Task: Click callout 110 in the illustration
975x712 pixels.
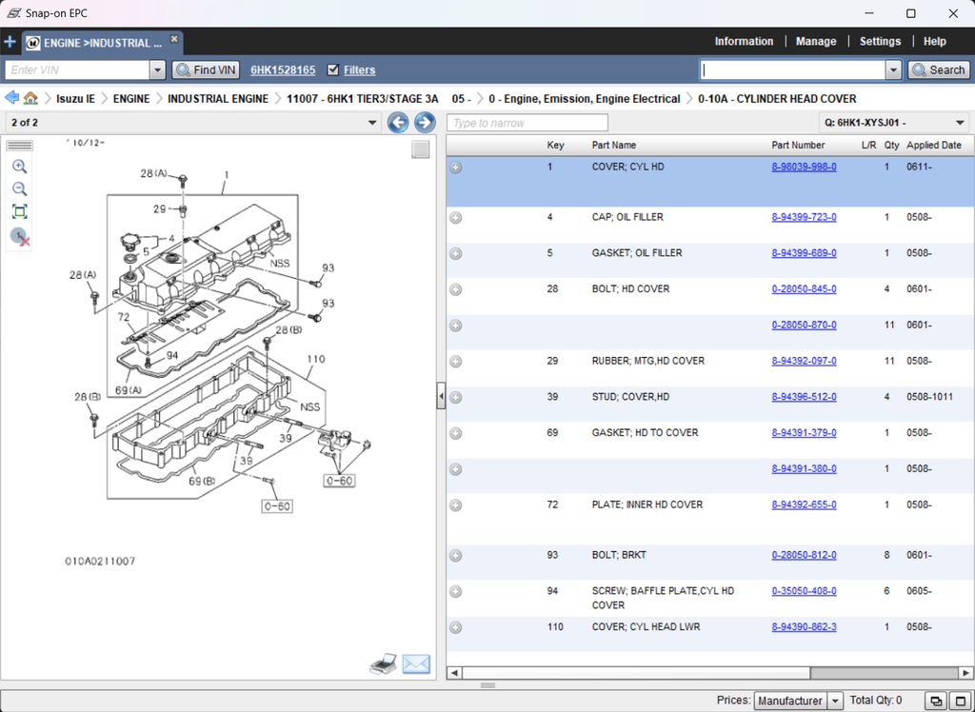Action: (x=316, y=359)
